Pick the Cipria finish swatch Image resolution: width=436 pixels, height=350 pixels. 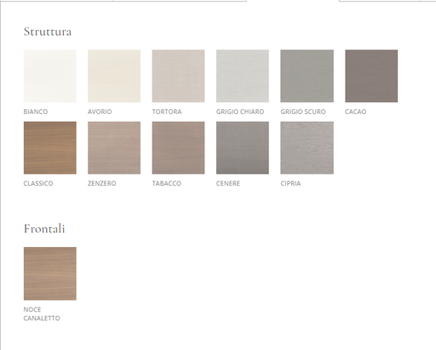(307, 148)
